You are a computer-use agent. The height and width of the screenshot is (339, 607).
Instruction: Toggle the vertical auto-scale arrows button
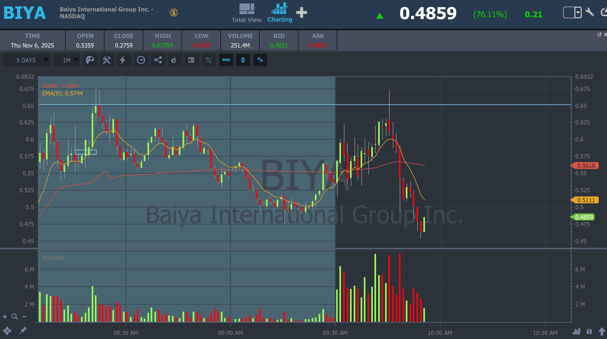point(243,60)
